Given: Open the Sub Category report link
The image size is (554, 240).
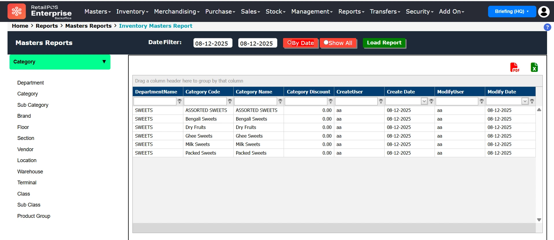Looking at the screenshot, I should click(33, 105).
